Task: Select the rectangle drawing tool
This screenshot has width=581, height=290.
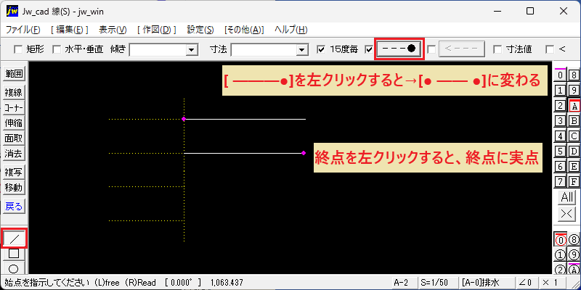Action: pyautogui.click(x=14, y=254)
